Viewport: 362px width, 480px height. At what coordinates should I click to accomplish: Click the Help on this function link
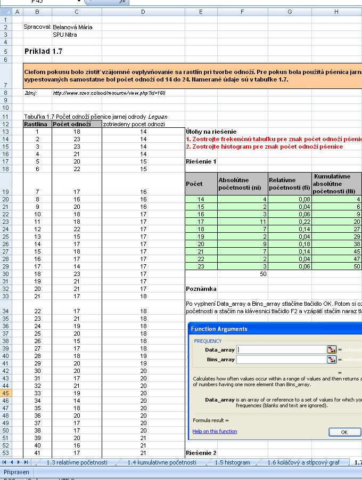click(215, 431)
